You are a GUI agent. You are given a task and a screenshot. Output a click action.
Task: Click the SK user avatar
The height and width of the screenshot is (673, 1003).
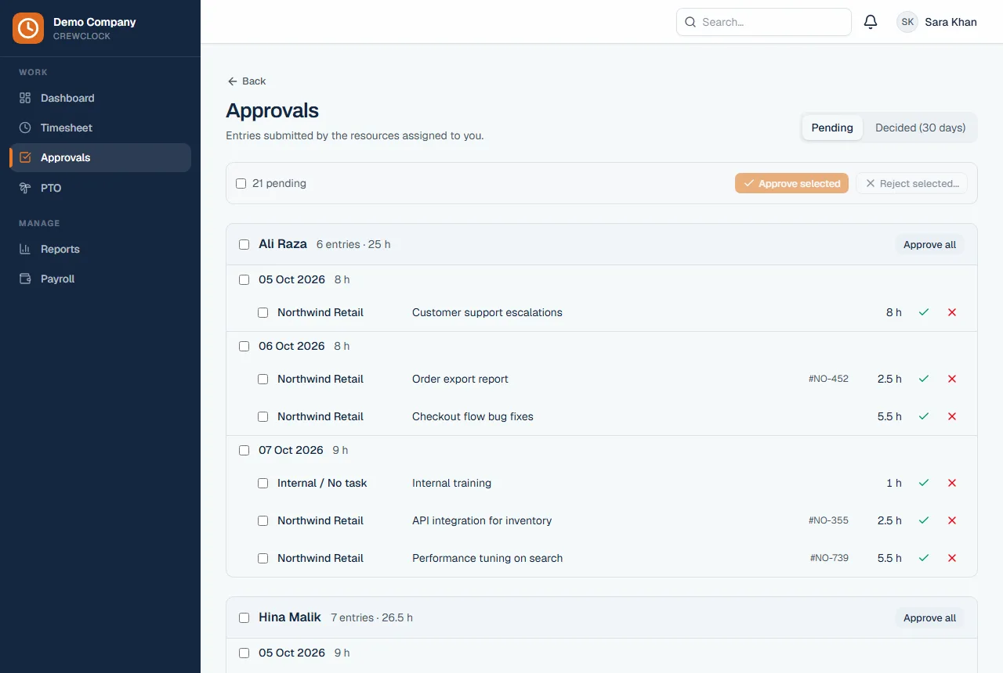(907, 22)
